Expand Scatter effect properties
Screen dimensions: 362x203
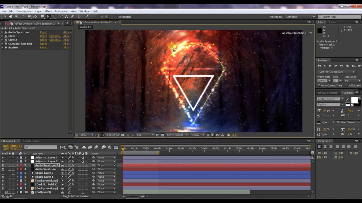pos(2,47)
